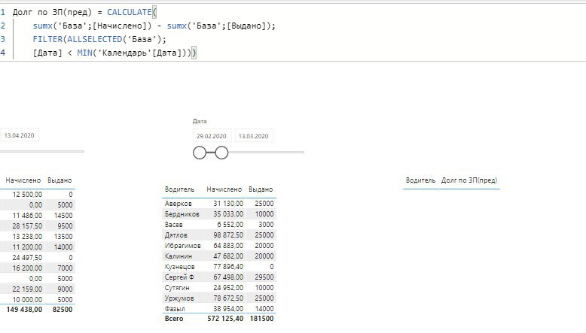Grab the first handle of the Дата slider

coord(200,153)
